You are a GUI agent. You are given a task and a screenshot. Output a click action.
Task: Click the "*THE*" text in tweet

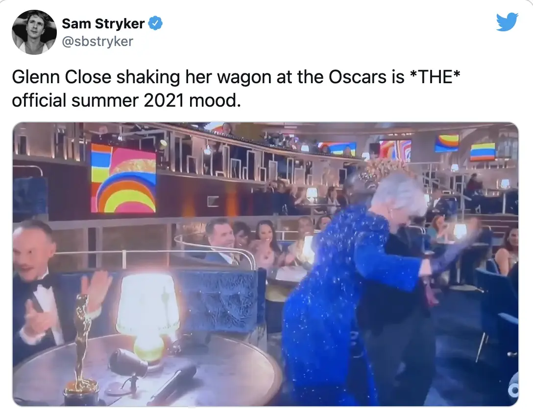[x=436, y=76]
